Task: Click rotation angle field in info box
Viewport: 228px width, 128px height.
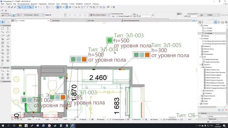Action: point(192,16)
